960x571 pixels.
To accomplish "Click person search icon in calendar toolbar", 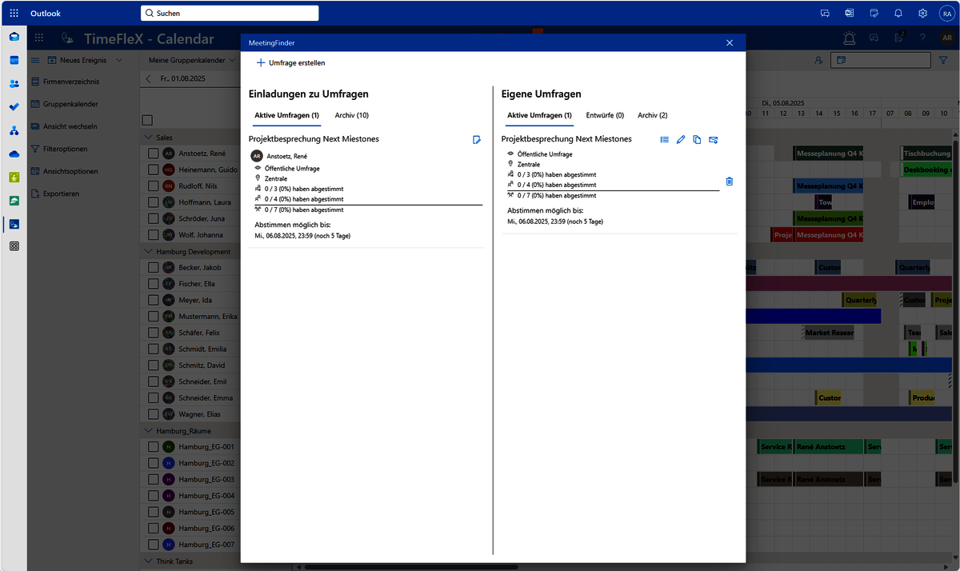I will [x=818, y=60].
